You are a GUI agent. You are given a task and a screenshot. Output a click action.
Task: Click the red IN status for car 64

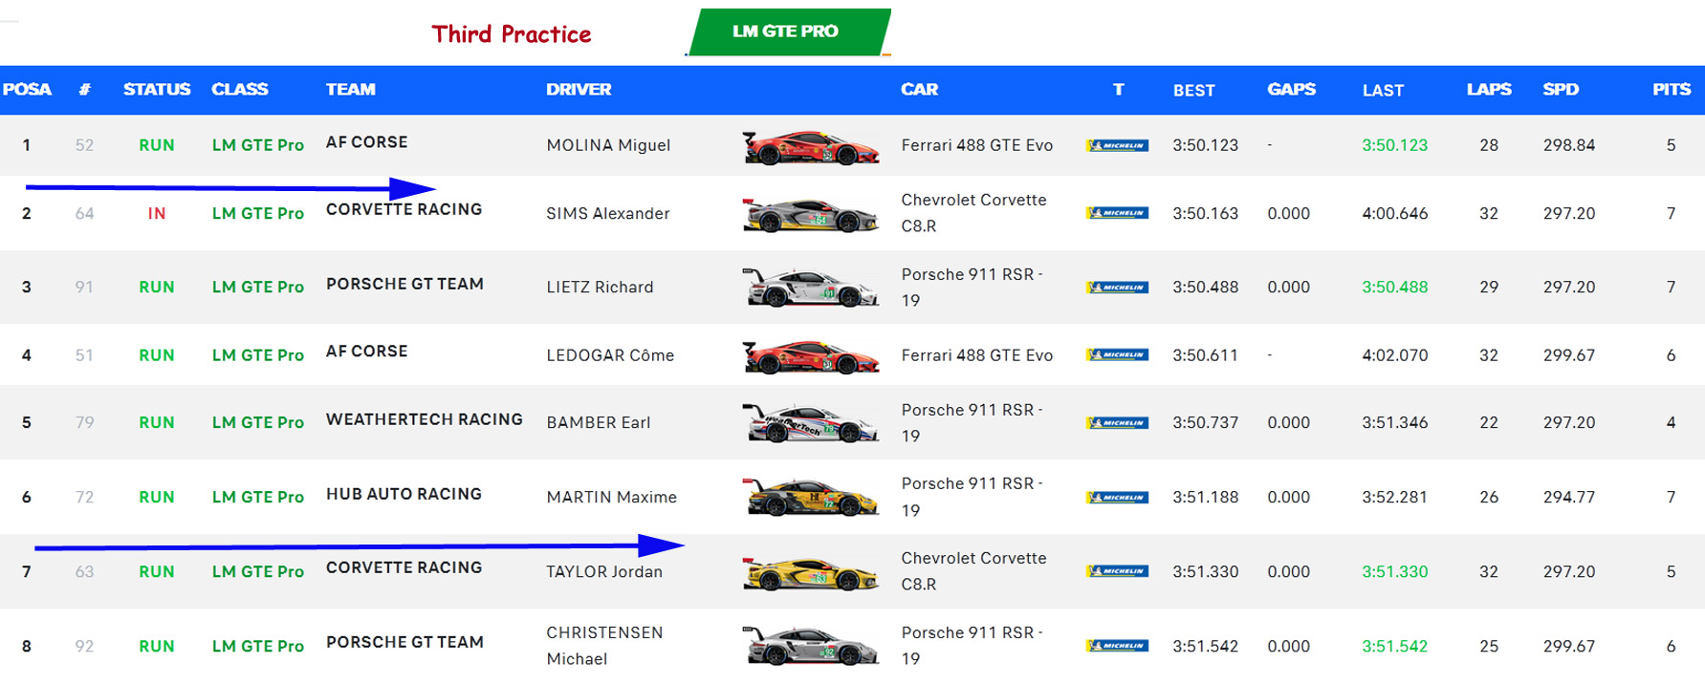pos(157,213)
